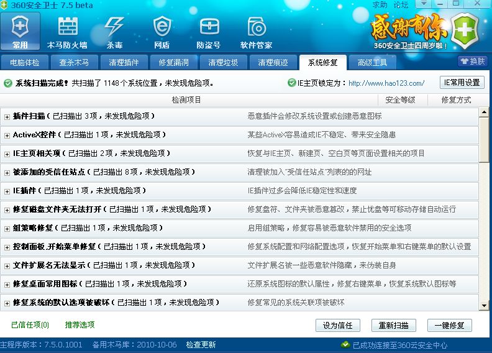Click the vertical scrollbar thumb

click(484, 140)
